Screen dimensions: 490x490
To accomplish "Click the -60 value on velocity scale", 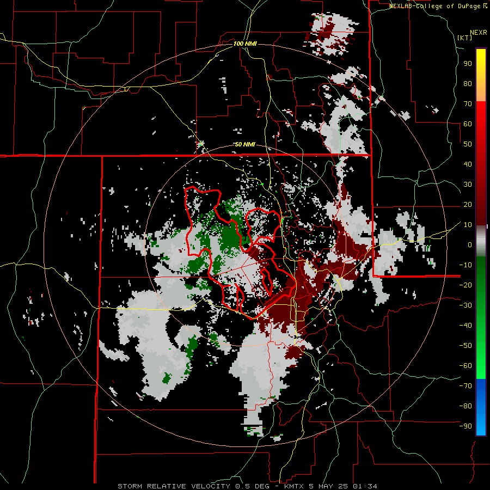I will (x=465, y=366).
